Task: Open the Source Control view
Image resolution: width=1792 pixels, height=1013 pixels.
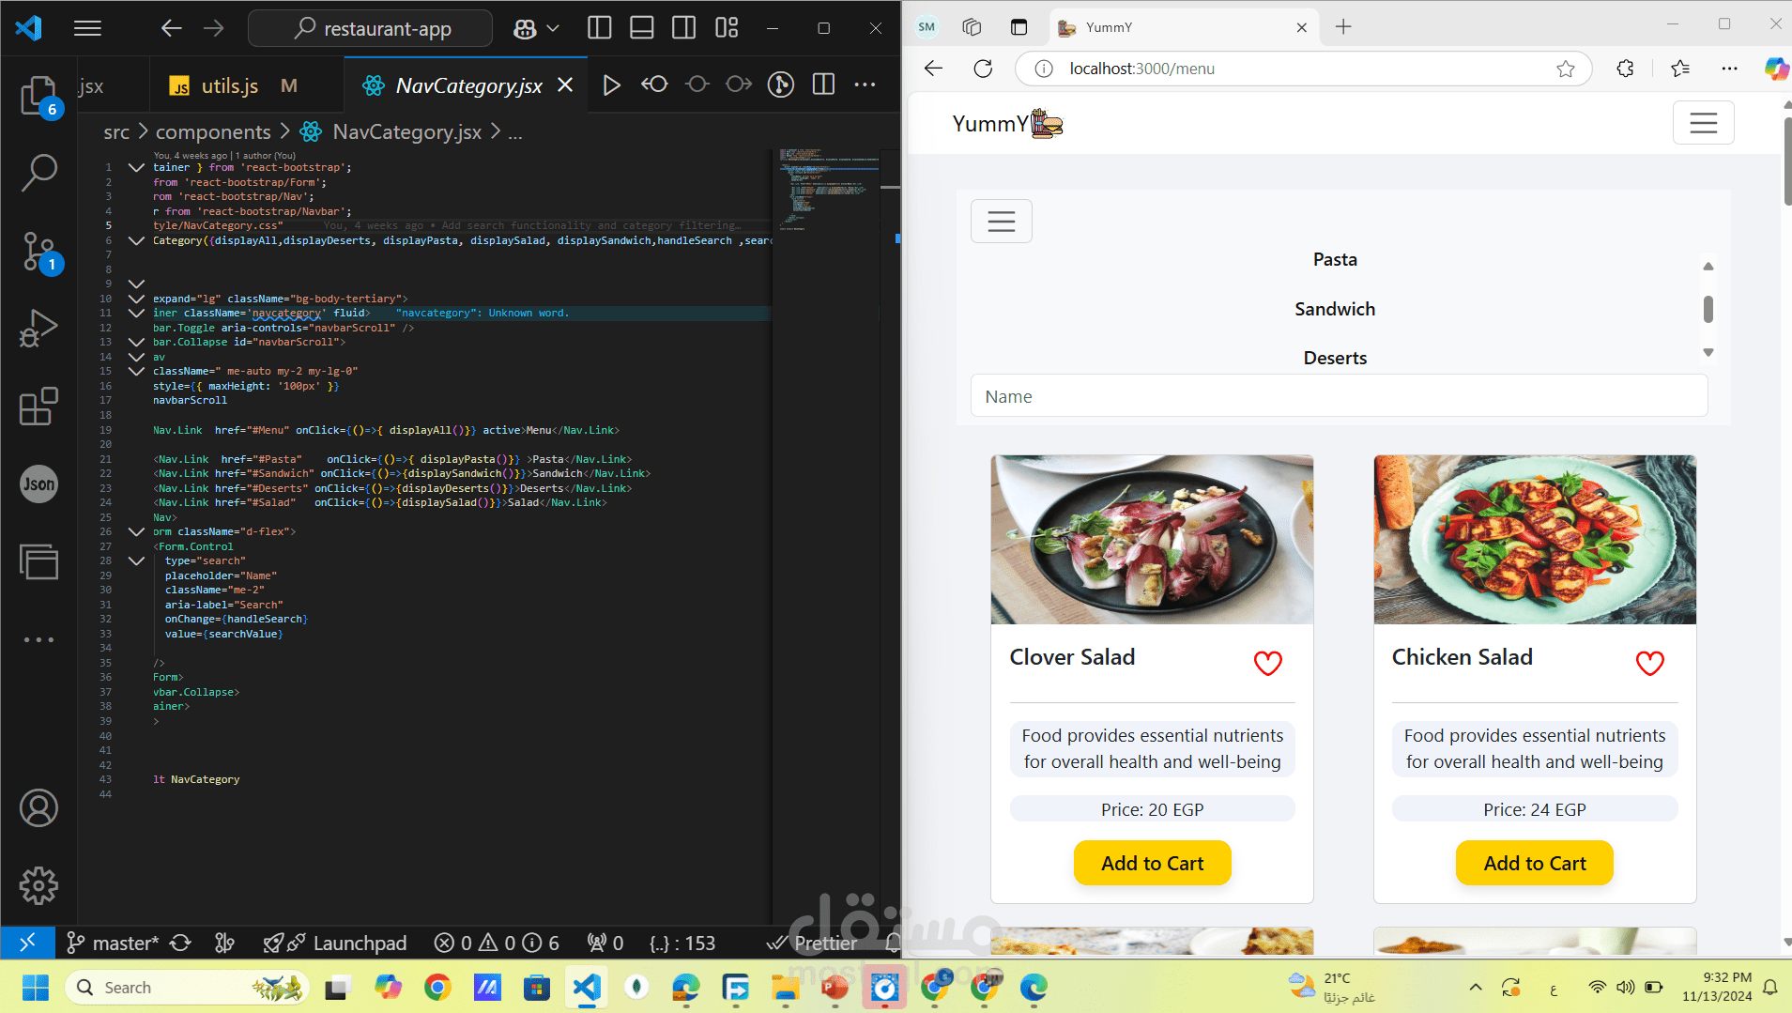Action: coord(38,252)
